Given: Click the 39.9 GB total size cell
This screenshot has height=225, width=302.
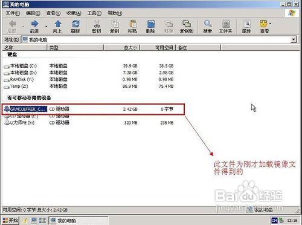Looking at the screenshot, I should click(x=130, y=66).
